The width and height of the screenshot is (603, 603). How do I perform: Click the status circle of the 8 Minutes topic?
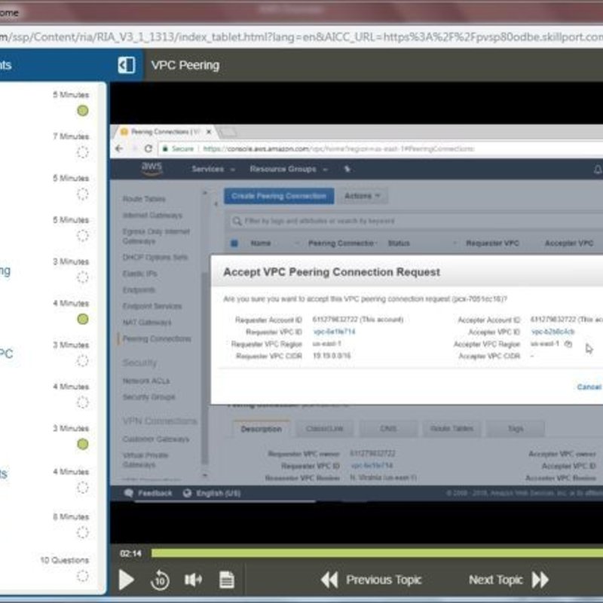[83, 533]
